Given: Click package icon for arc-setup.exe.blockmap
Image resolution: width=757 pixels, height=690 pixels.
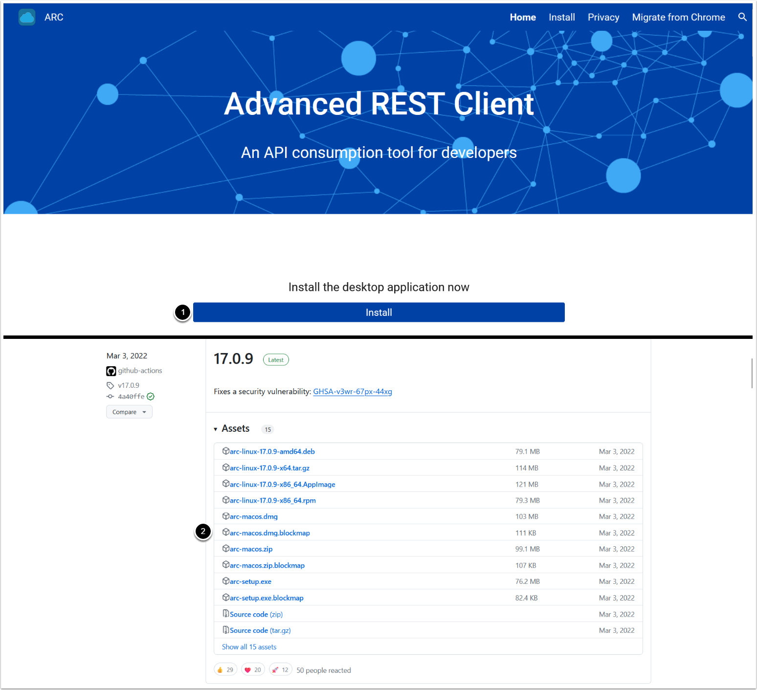Looking at the screenshot, I should pyautogui.click(x=226, y=597).
